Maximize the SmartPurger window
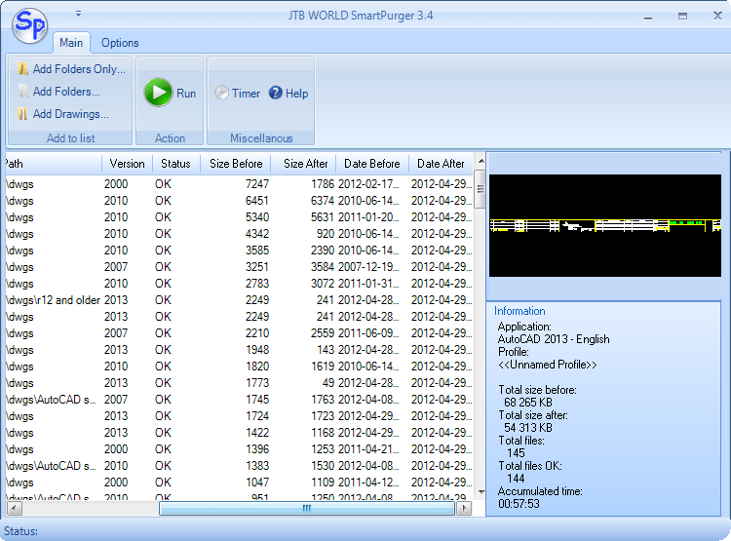Image resolution: width=731 pixels, height=541 pixels. point(682,17)
